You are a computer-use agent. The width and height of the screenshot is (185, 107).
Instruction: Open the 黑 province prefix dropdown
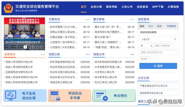pos(146,46)
